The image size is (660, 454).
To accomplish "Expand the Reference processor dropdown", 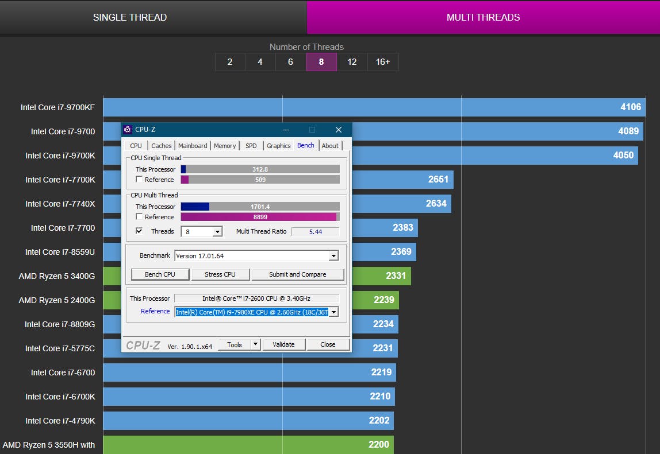I will click(333, 312).
